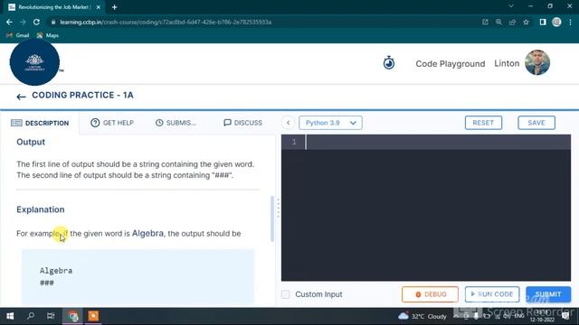Image resolution: width=579 pixels, height=325 pixels.
Task: Click the Linton user name
Action: click(x=507, y=63)
